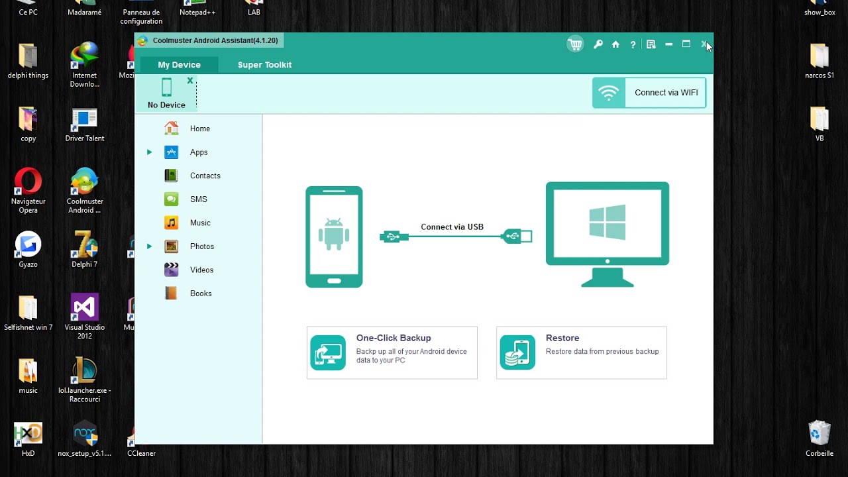Viewport: 848px width, 477px height.
Task: Open Notepad++ desktop shortcut
Action: point(197,9)
